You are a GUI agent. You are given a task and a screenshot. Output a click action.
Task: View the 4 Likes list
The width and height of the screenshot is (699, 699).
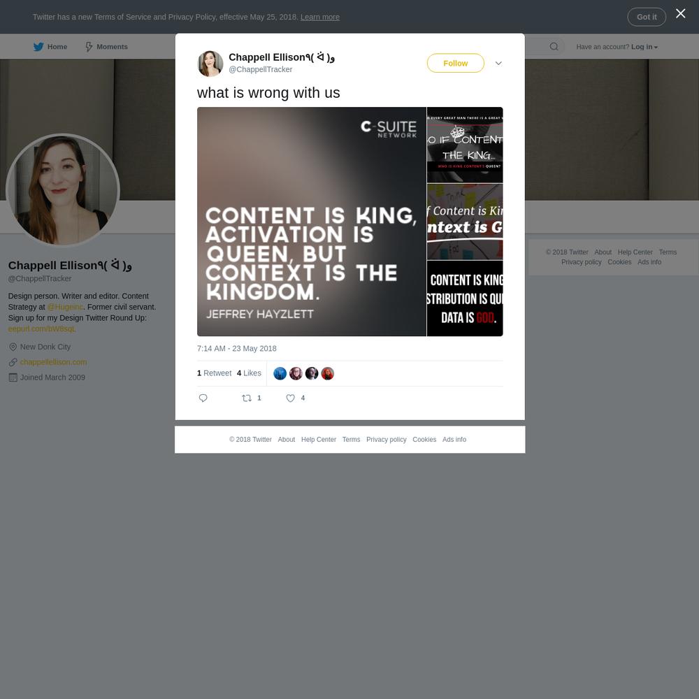tap(249, 373)
